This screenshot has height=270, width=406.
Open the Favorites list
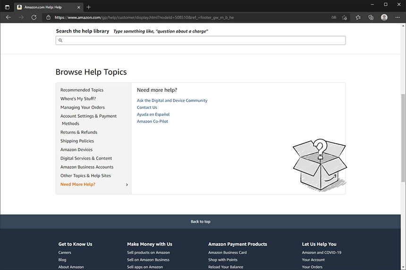tap(358, 17)
